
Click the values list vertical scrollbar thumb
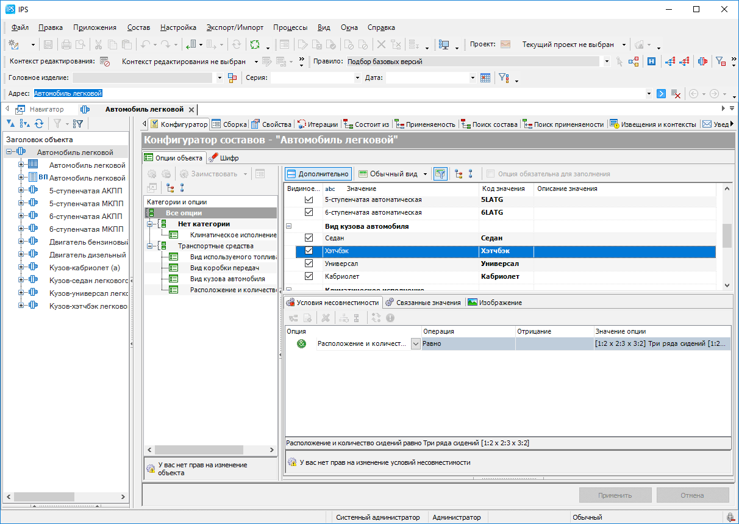pos(726,235)
